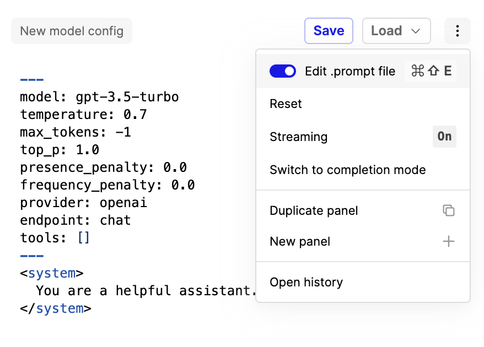This screenshot has height=347, width=484.
Task: Open the three-dot more options menu
Action: coord(457,31)
